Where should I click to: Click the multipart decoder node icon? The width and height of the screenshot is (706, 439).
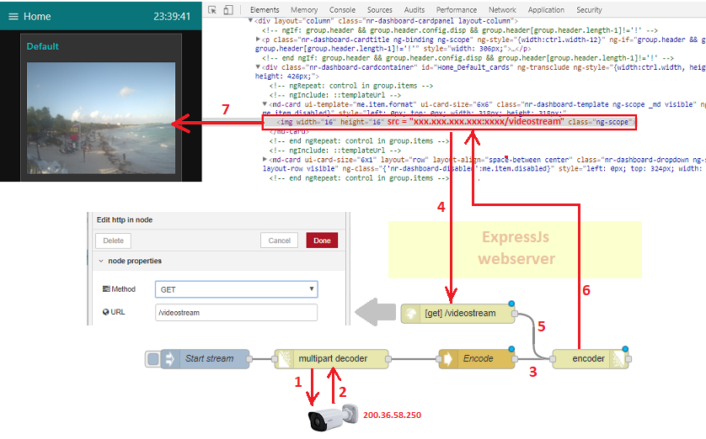pyautogui.click(x=284, y=359)
